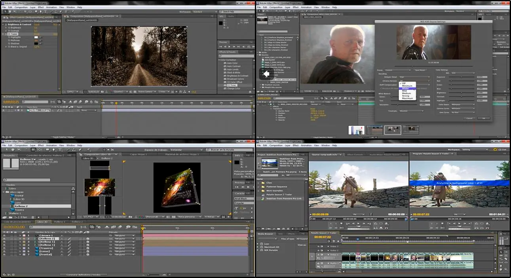Screen dimensions: 511x278
Task: Take a snapshot in the forest-road composition viewer
Action: [102, 91]
